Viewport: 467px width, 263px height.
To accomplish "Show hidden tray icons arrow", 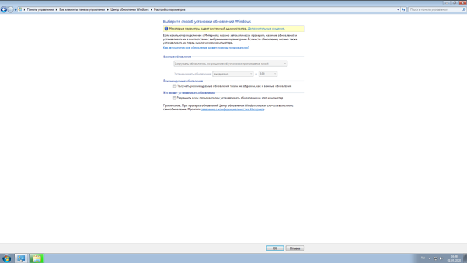I will coord(430,258).
